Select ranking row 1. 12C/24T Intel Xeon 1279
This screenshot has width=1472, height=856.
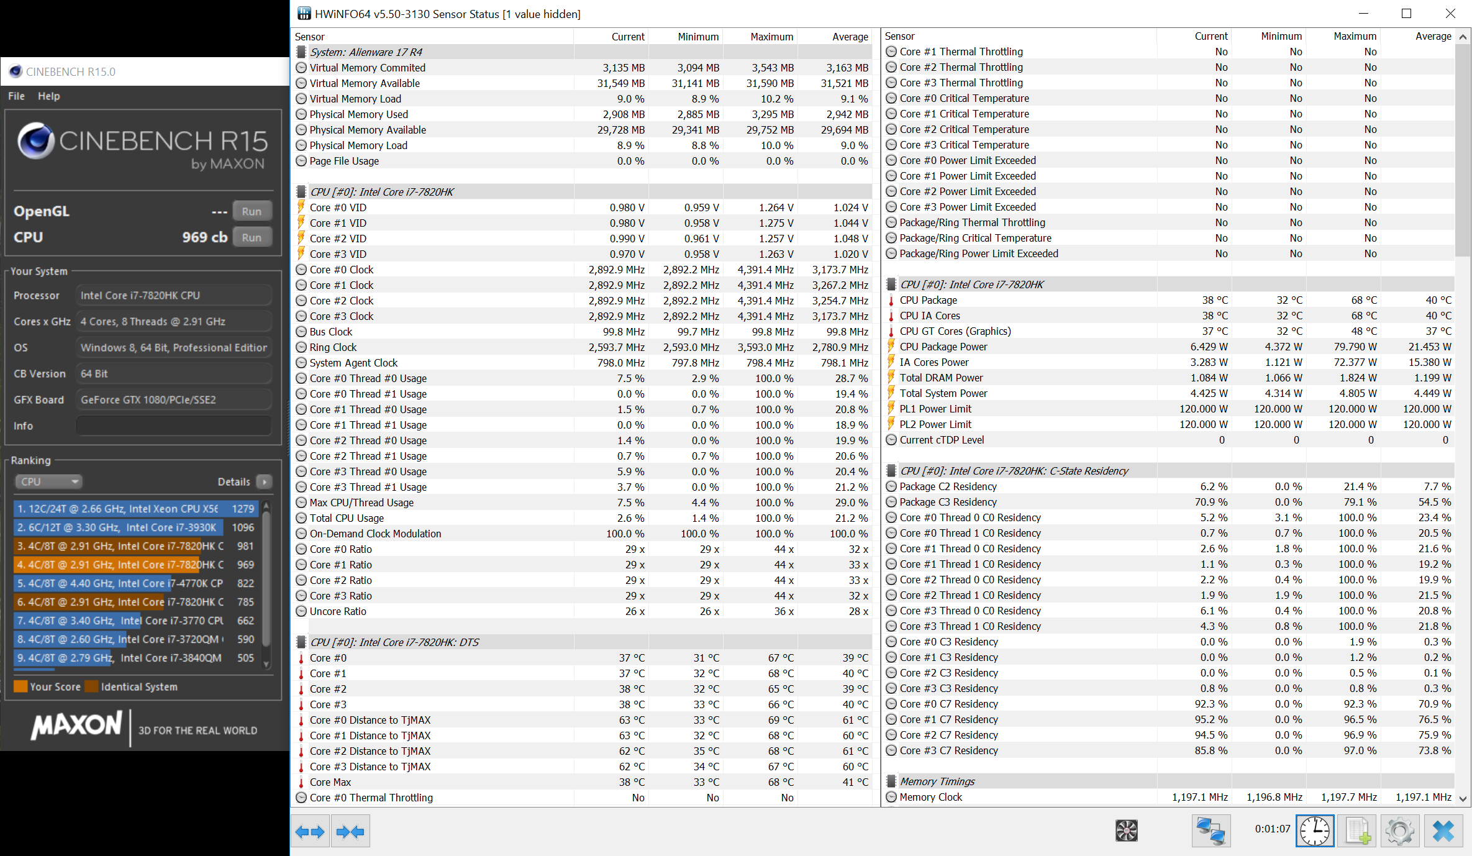click(135, 509)
